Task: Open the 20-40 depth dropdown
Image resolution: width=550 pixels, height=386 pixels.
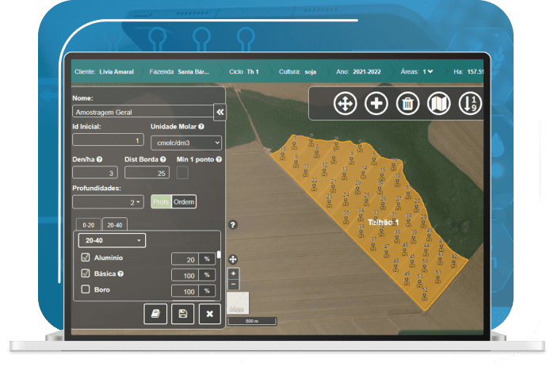Action: point(112,240)
